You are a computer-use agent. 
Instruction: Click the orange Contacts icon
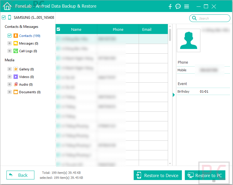point(16,35)
